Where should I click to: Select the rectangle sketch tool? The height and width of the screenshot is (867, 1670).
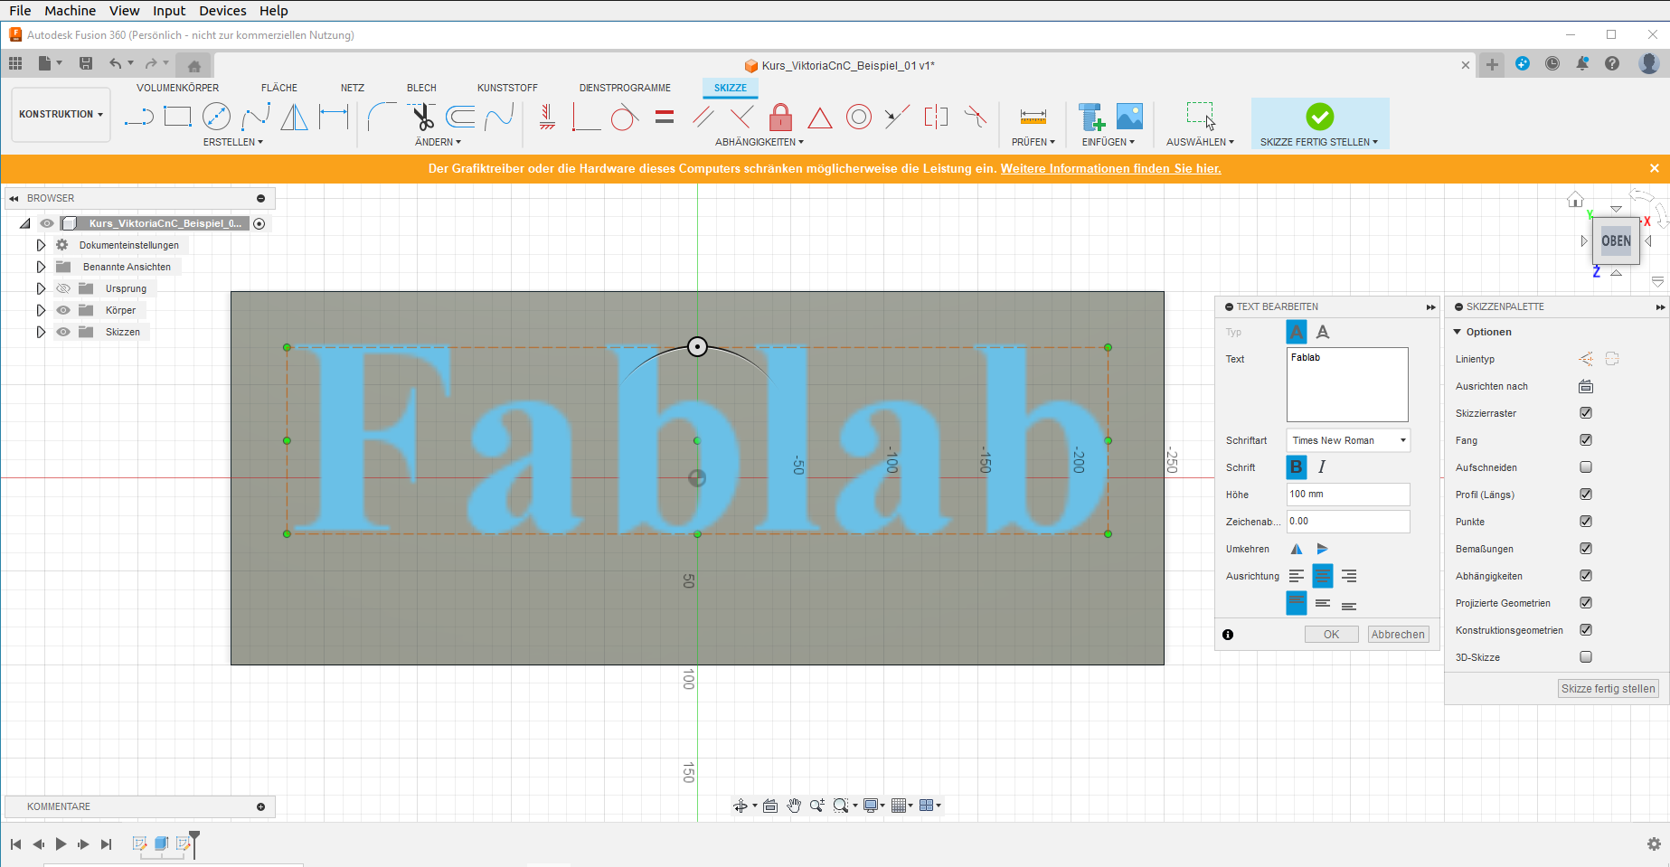click(x=177, y=117)
